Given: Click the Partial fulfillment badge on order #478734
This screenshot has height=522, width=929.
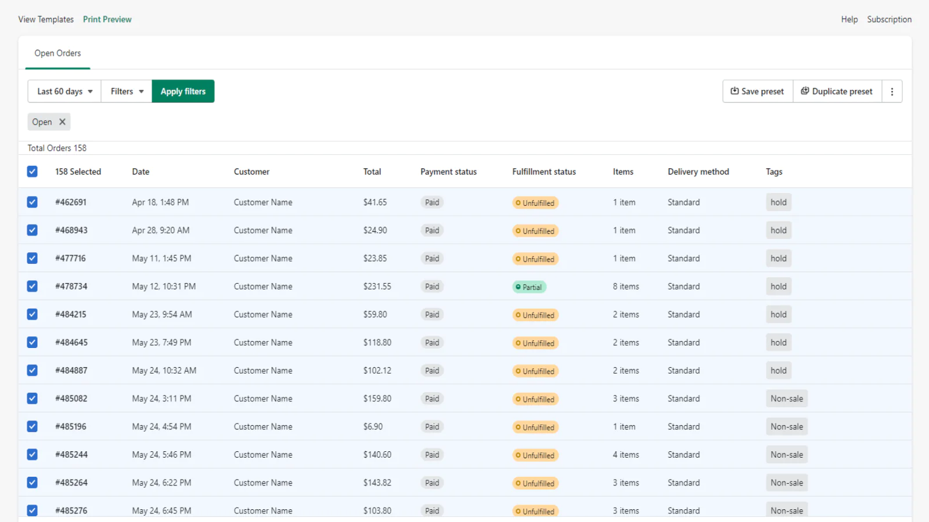Looking at the screenshot, I should pos(529,287).
